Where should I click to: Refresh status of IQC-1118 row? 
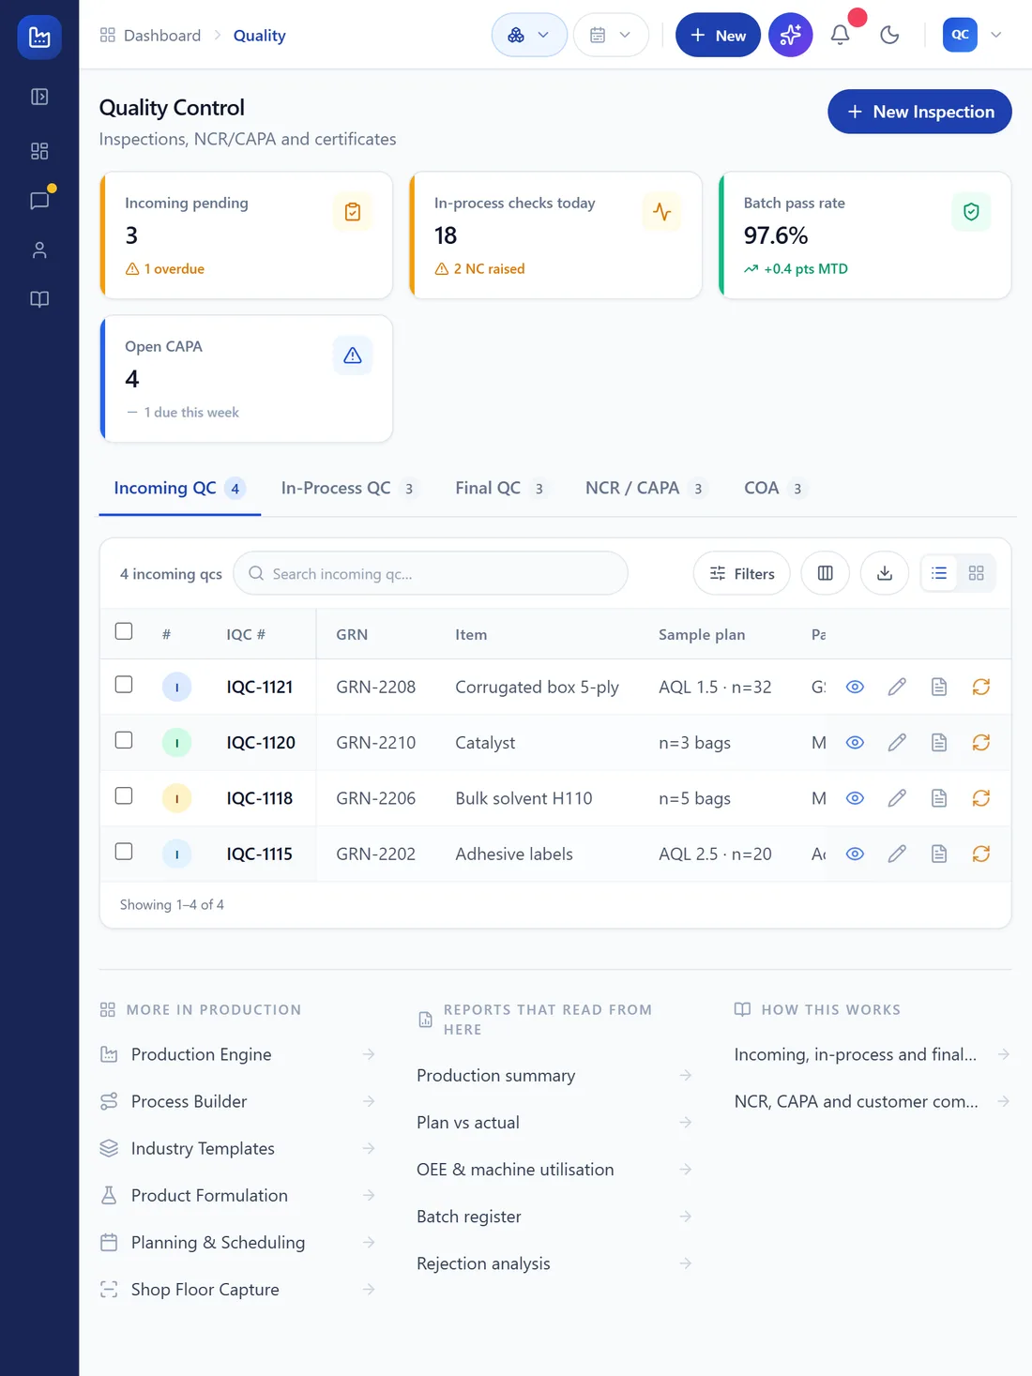pos(981,798)
